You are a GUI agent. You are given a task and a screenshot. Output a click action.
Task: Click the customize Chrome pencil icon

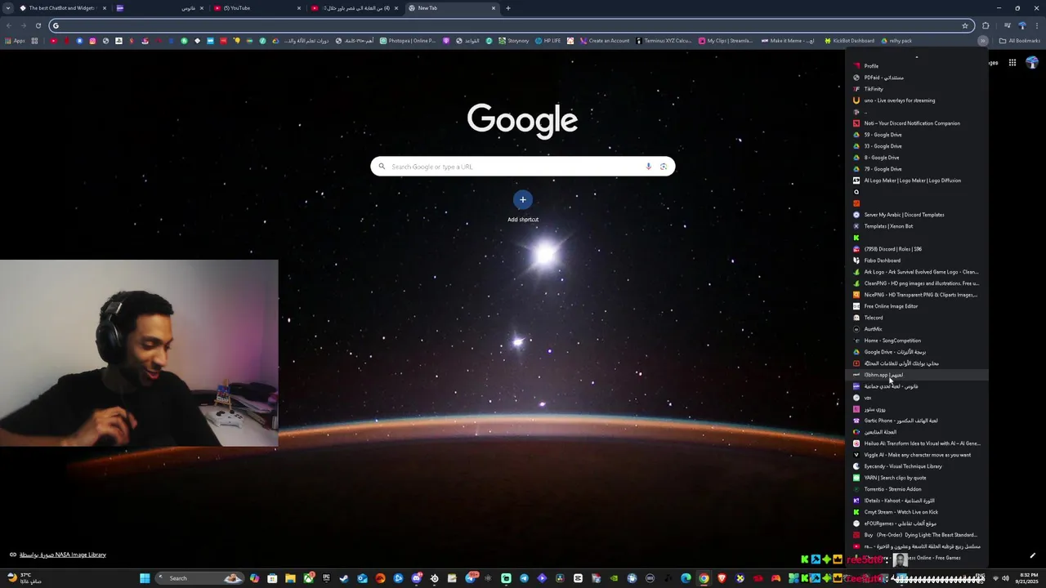[1032, 555]
